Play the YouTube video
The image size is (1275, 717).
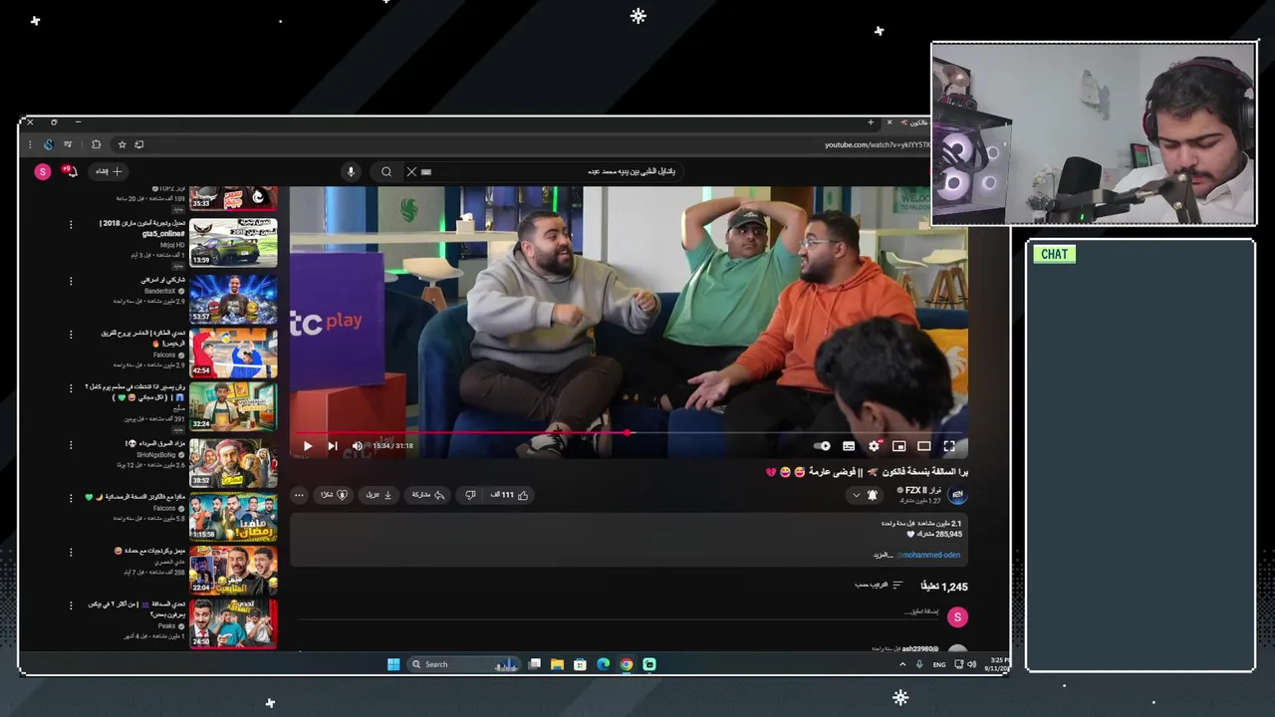[308, 446]
